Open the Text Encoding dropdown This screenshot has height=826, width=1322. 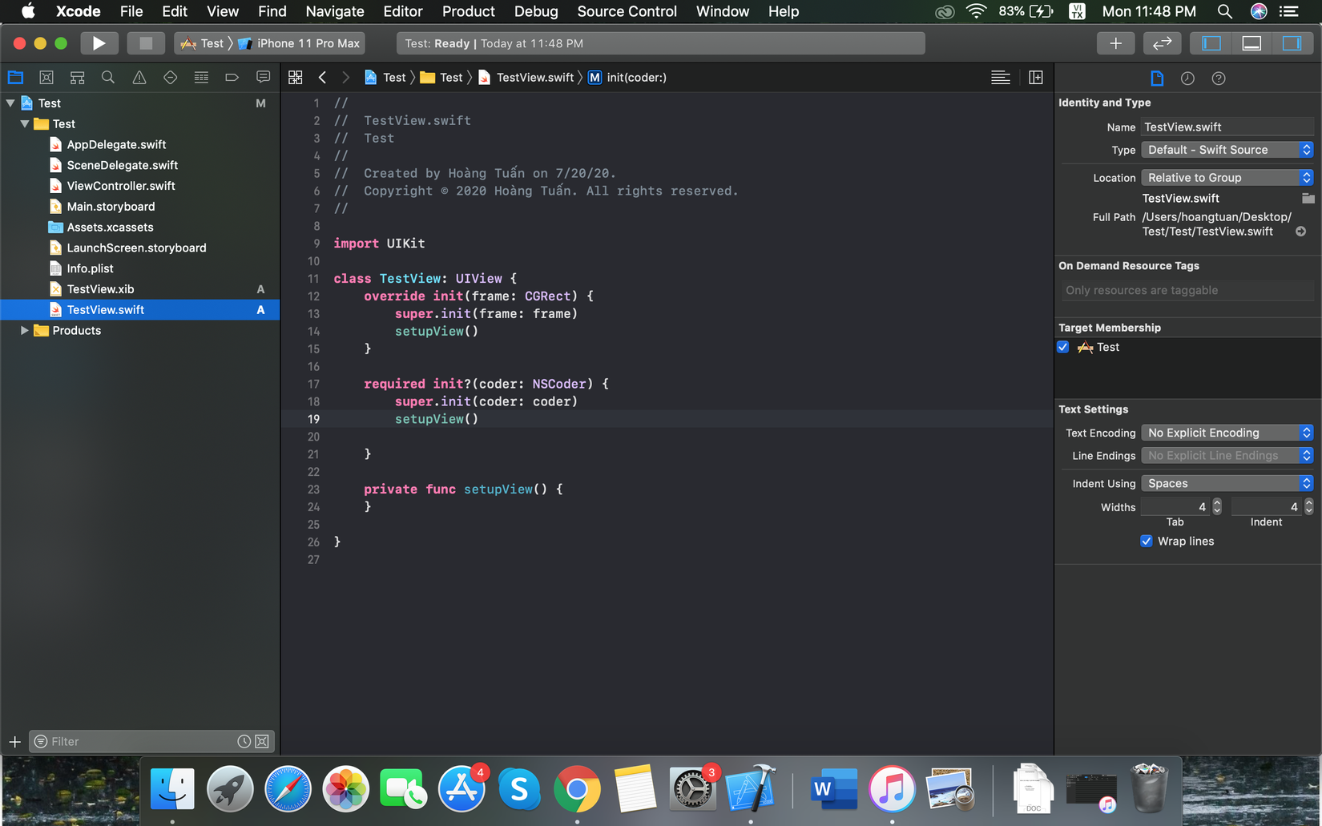(1227, 433)
